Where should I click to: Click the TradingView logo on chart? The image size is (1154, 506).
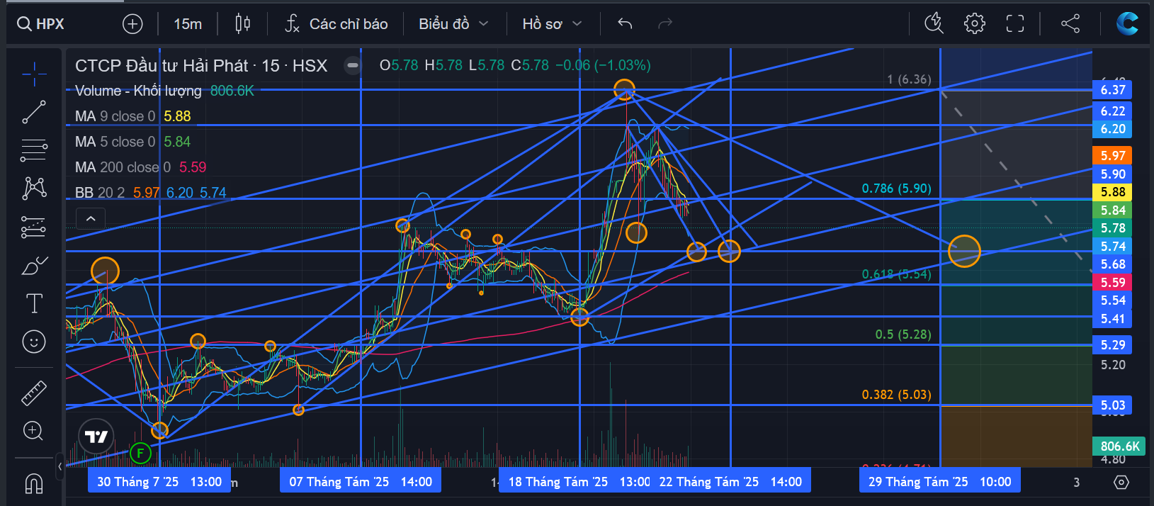(x=96, y=437)
